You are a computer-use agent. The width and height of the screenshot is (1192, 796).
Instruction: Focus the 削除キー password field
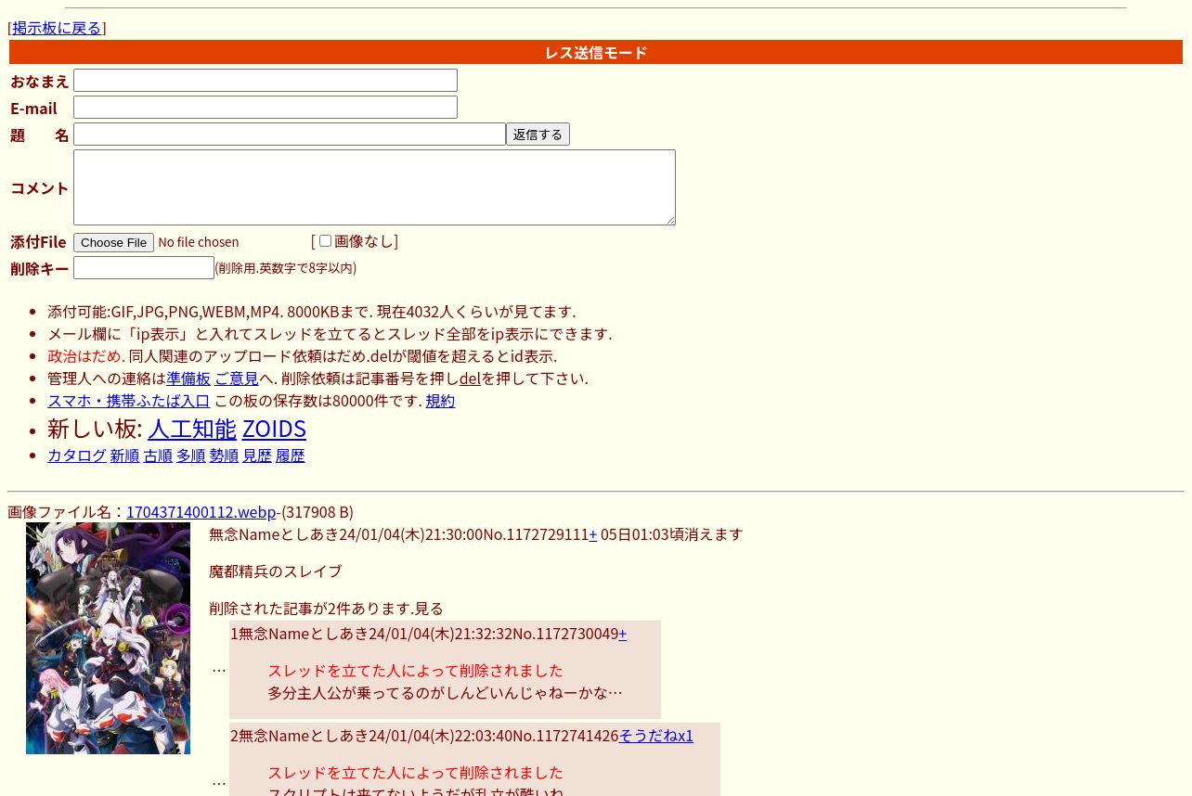click(x=144, y=268)
